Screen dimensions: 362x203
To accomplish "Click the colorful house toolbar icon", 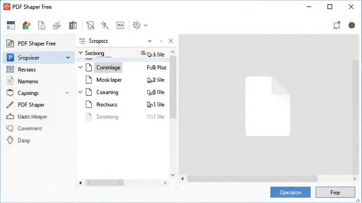I will 27,25.
